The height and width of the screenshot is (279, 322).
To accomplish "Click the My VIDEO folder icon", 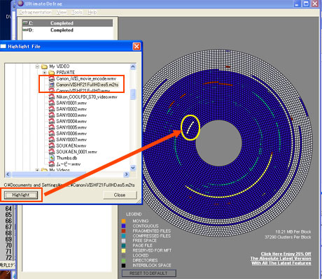I will click(44, 66).
